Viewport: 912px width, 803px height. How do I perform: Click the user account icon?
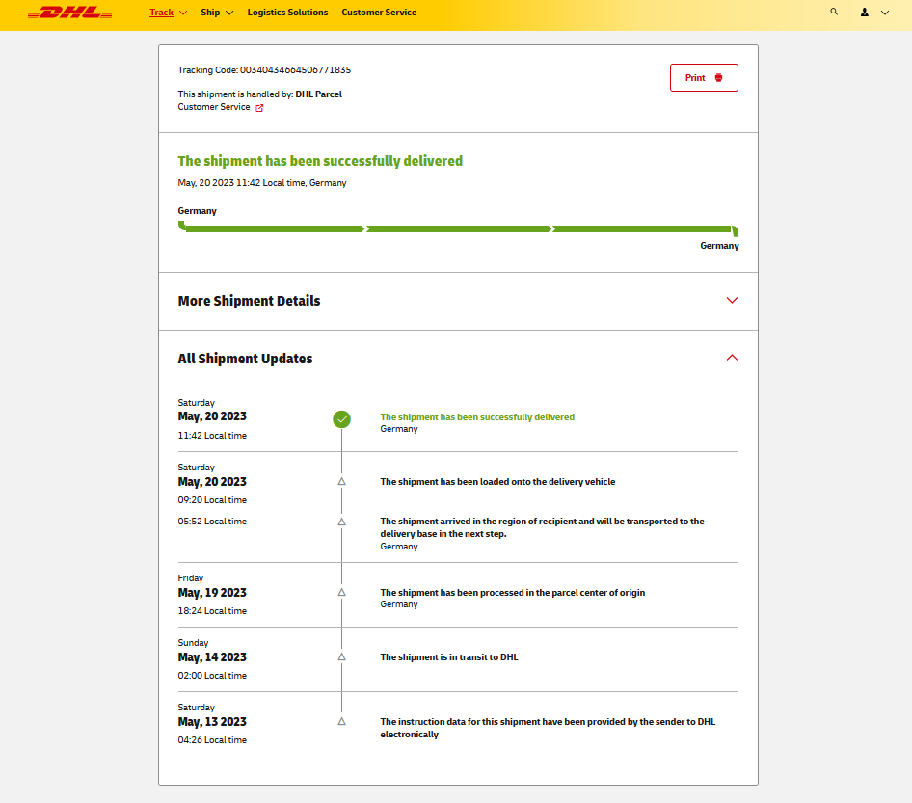coord(864,13)
